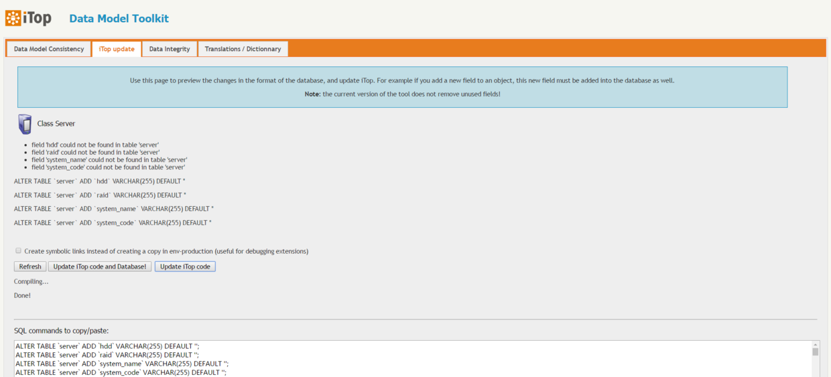Click the Refresh button
The height and width of the screenshot is (377, 831).
pos(30,267)
